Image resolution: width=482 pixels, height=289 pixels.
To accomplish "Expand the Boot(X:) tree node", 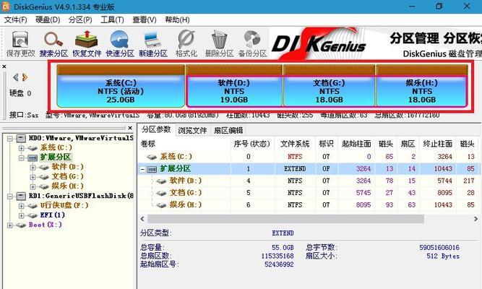I will point(10,225).
